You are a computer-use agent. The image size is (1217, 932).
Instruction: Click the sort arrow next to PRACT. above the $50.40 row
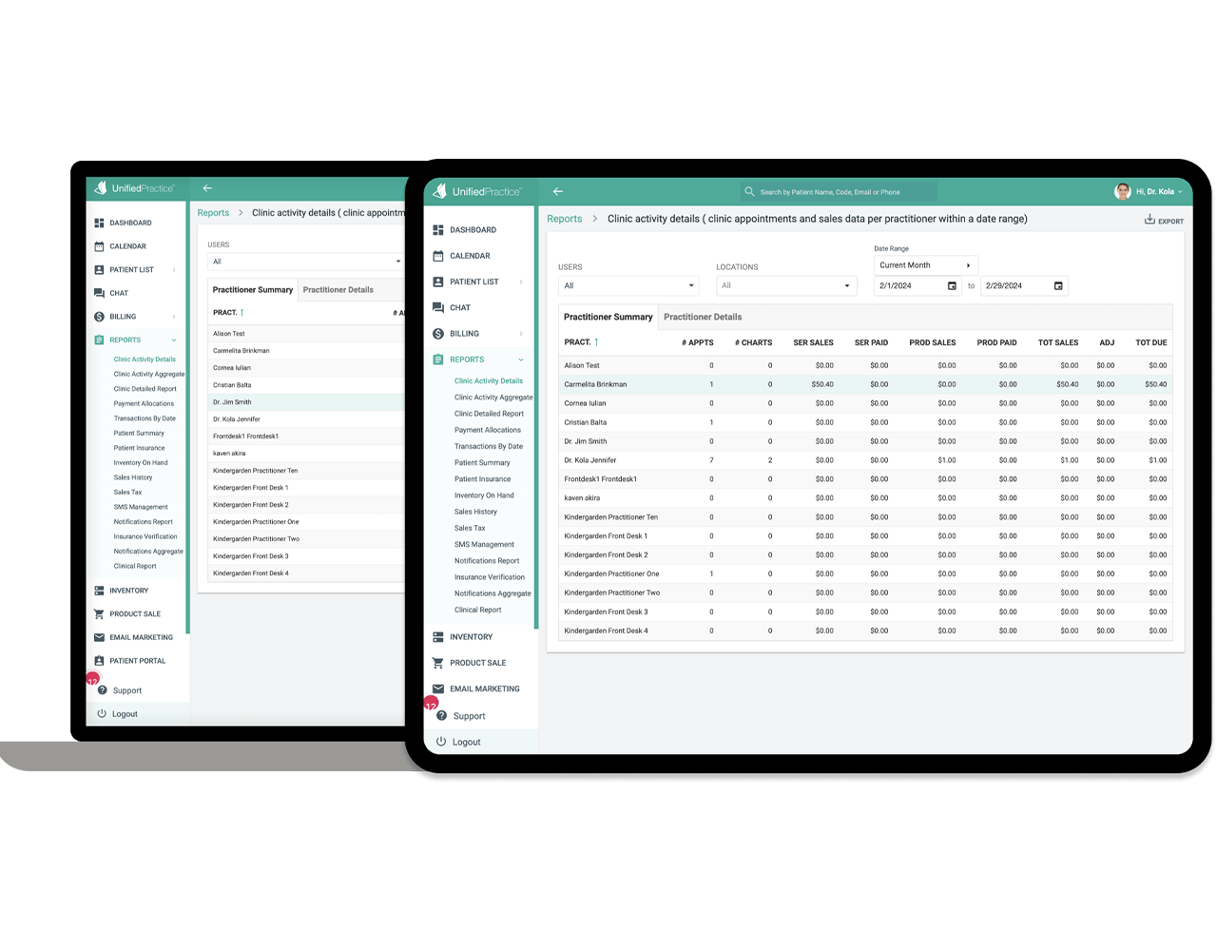[596, 342]
